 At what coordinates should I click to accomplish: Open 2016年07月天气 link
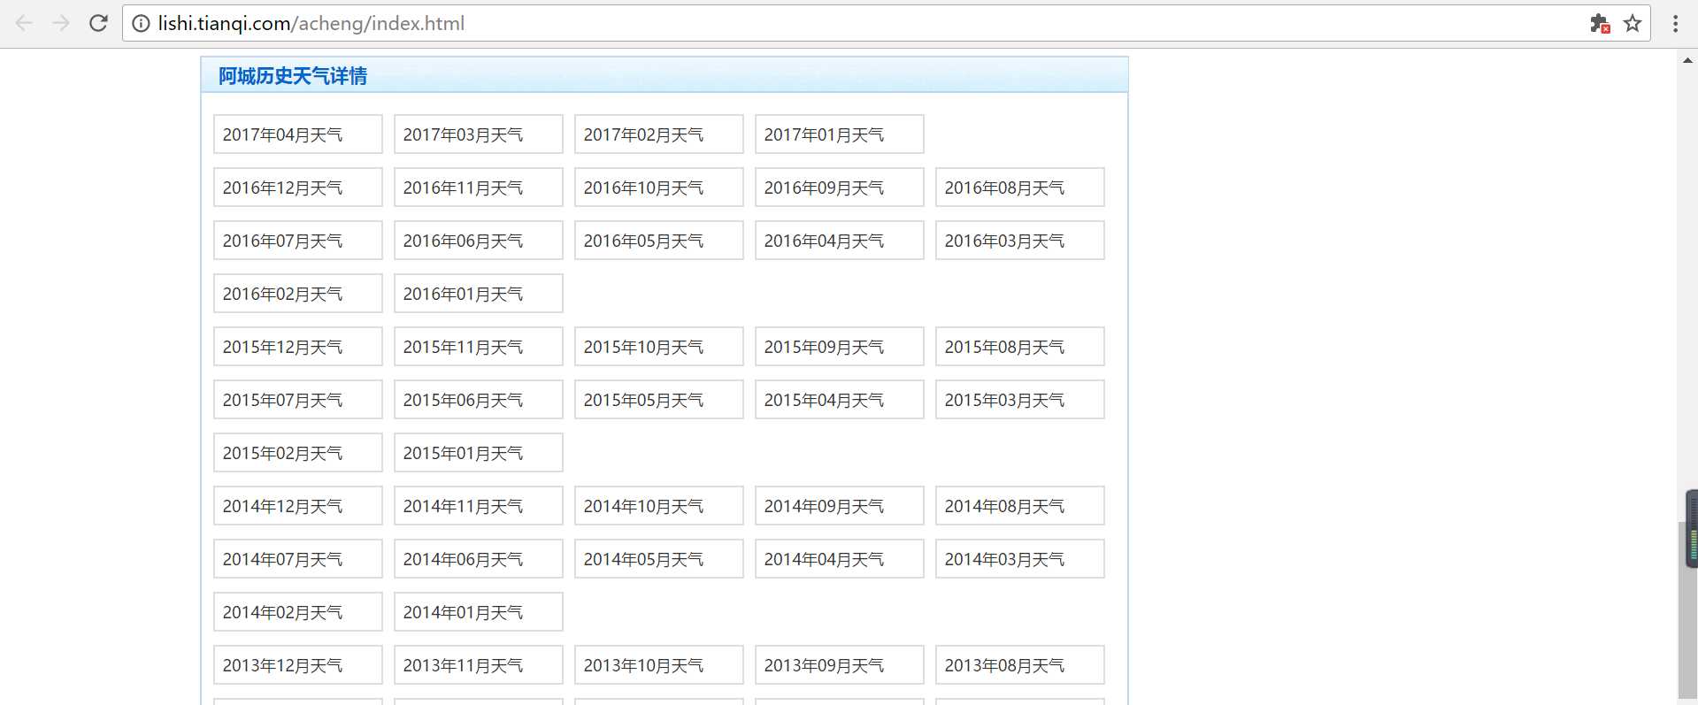point(298,241)
